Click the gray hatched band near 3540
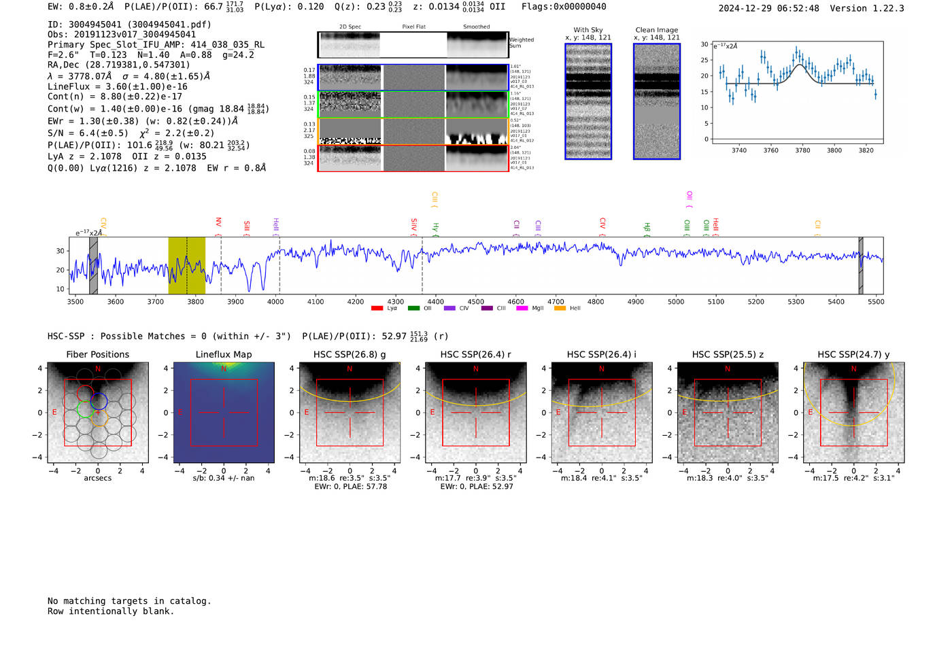 point(94,266)
